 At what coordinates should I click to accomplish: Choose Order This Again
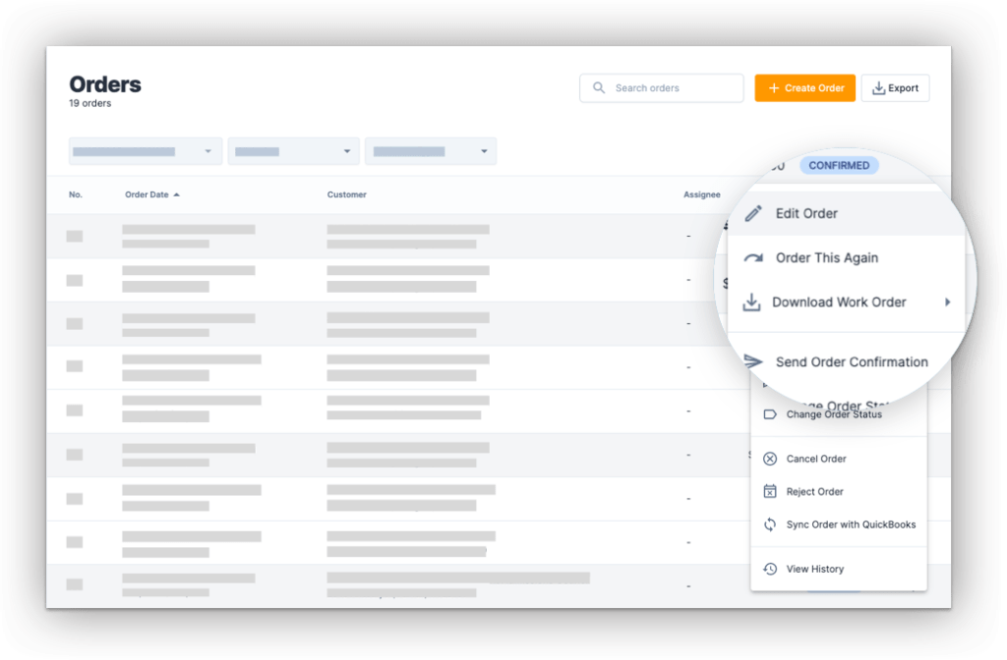coord(845,258)
